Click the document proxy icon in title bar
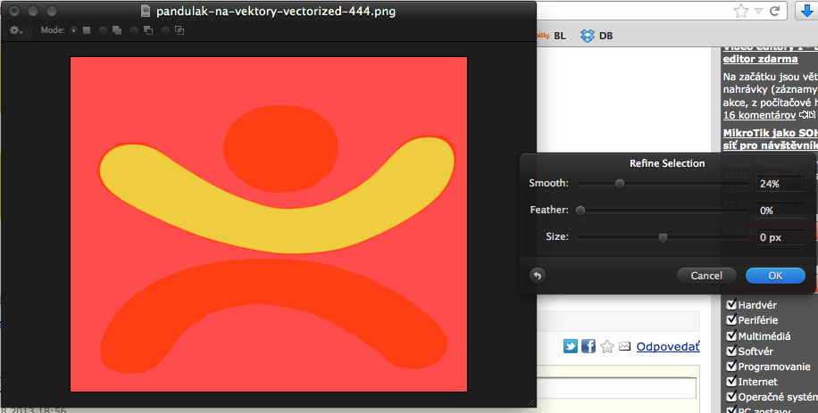The height and width of the screenshot is (413, 818). [146, 11]
